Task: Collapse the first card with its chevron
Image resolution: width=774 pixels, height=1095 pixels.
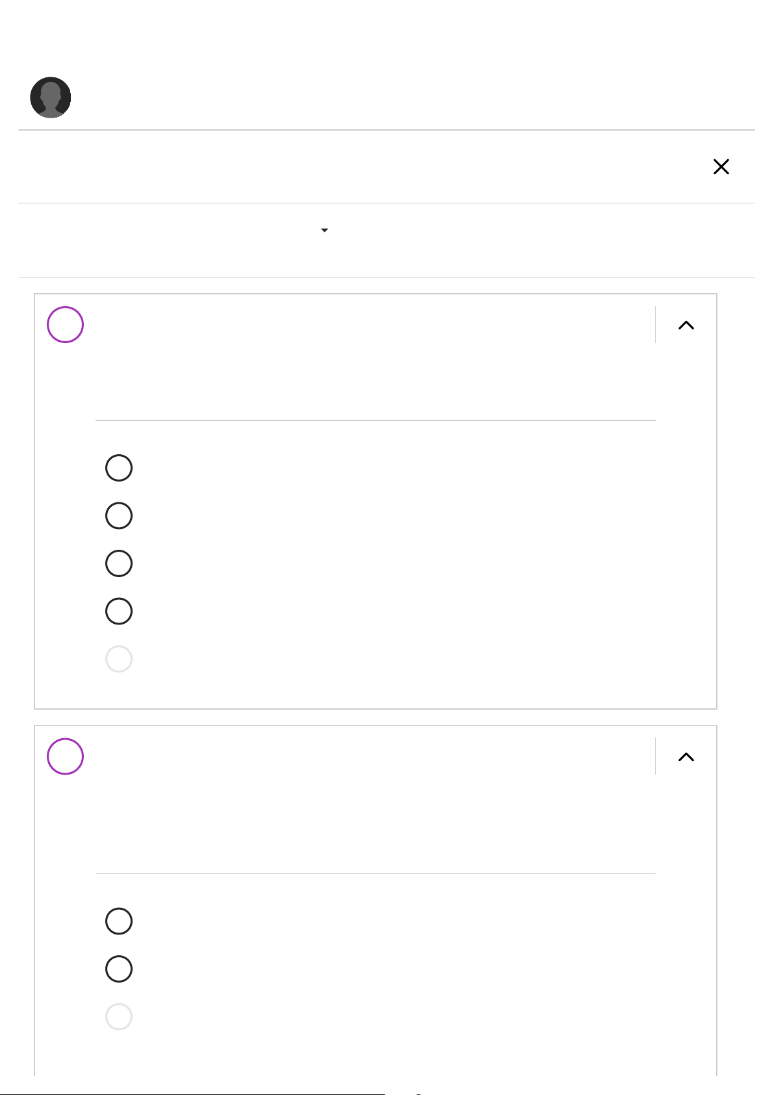Action: [x=686, y=325]
